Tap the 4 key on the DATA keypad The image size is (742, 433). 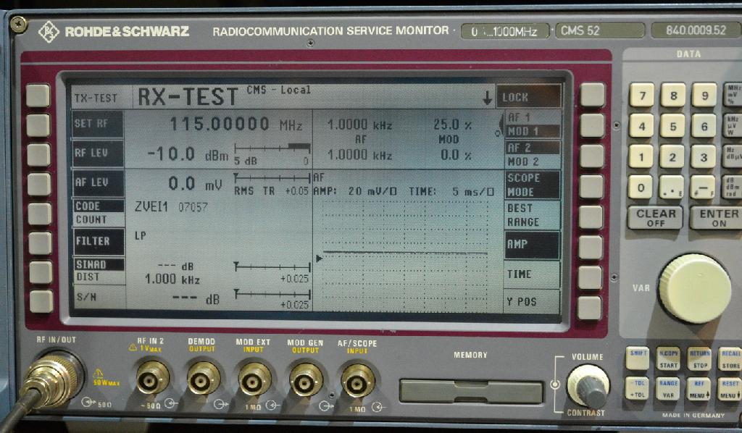642,126
